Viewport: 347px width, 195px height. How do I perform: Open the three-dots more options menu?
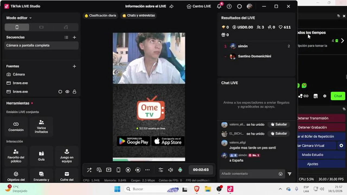click(x=147, y=170)
